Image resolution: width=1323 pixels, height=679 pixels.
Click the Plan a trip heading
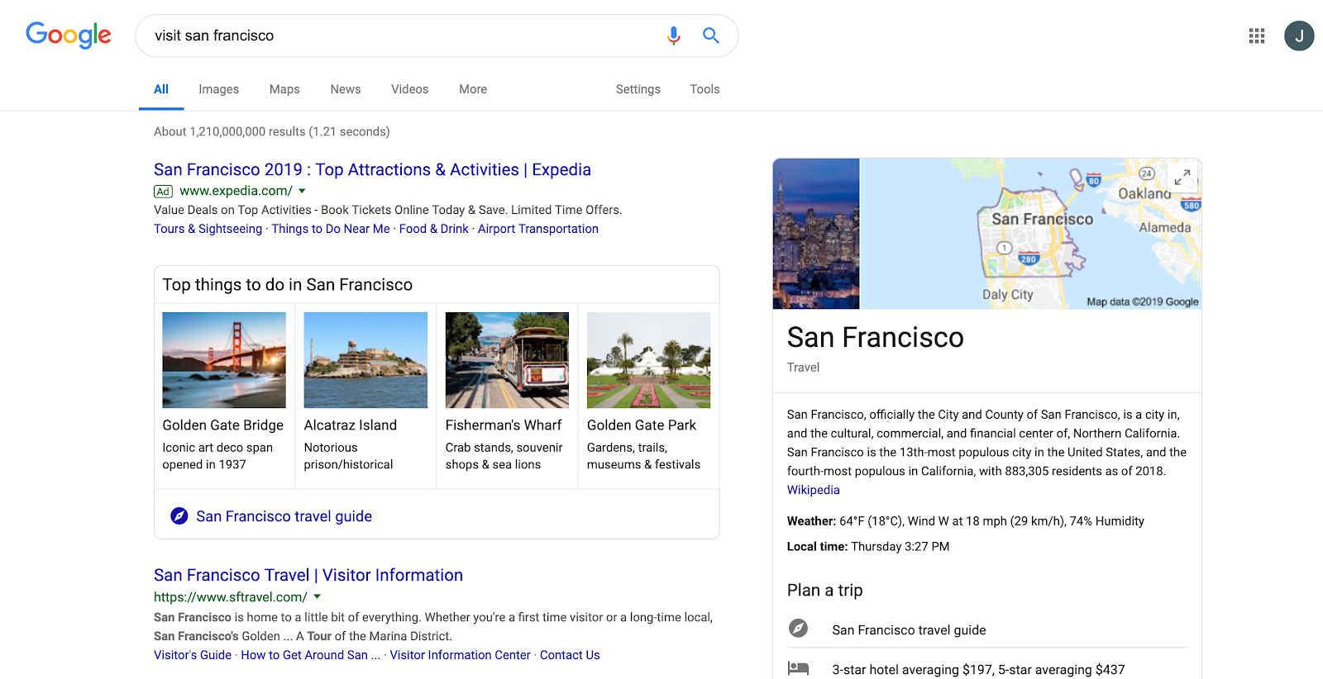pyautogui.click(x=824, y=590)
